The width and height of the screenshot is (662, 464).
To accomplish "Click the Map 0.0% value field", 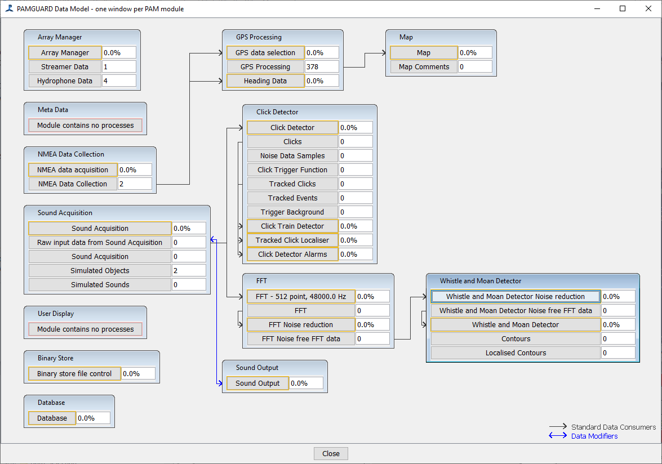I will tap(475, 53).
